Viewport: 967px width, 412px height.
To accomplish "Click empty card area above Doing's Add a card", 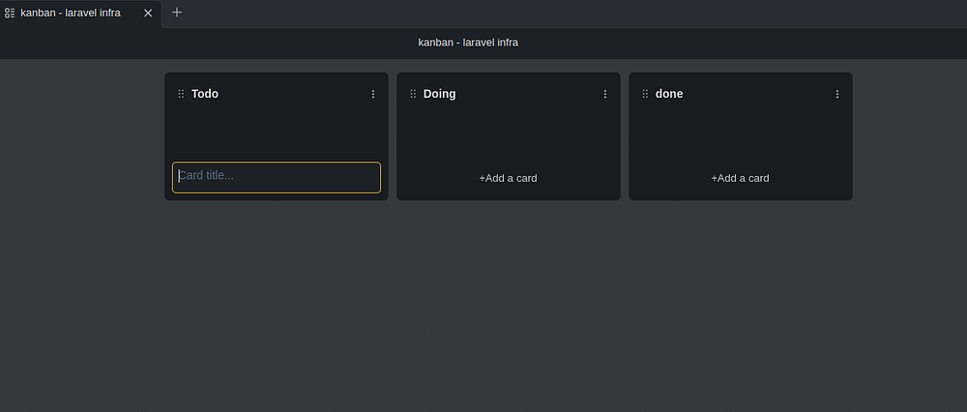I will 508,135.
